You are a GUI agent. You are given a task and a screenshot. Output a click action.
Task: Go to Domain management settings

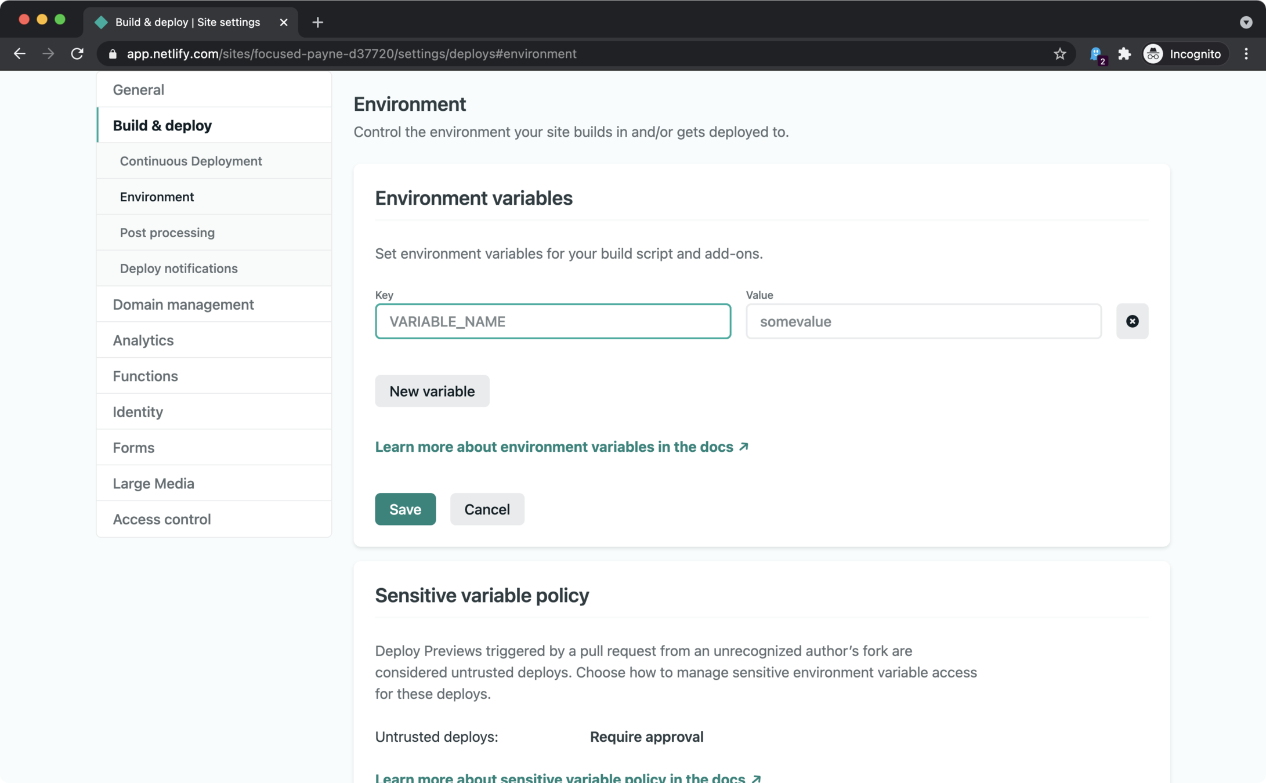(x=183, y=304)
